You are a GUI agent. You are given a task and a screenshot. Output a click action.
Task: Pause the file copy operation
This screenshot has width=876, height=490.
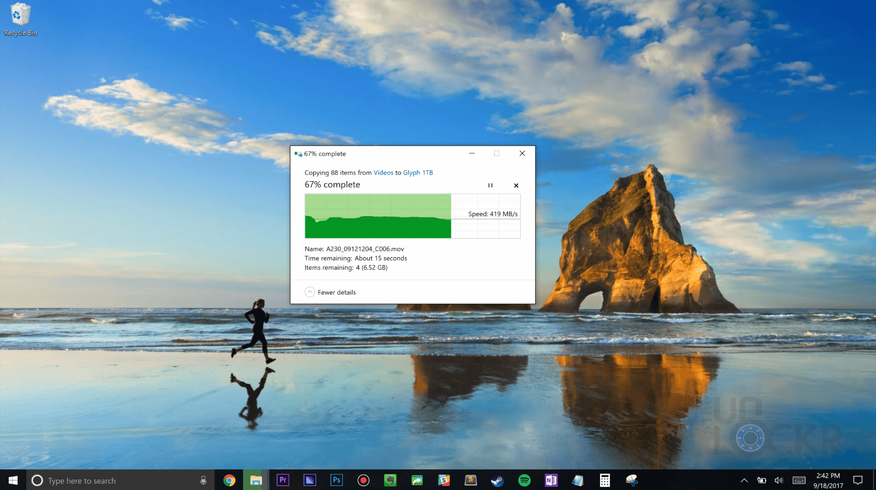(x=490, y=185)
